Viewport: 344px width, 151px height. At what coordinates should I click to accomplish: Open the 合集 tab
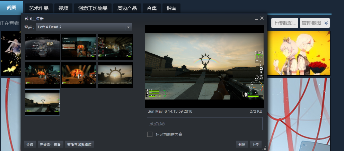tap(152, 9)
